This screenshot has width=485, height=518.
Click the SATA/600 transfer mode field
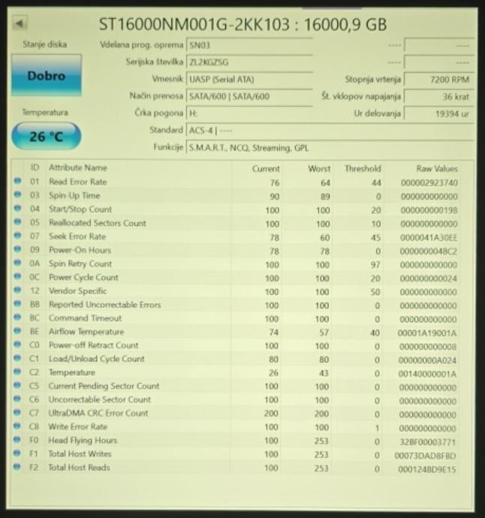pos(249,96)
